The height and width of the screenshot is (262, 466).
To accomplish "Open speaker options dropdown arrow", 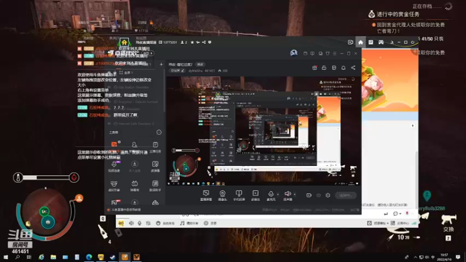I will tap(295, 194).
